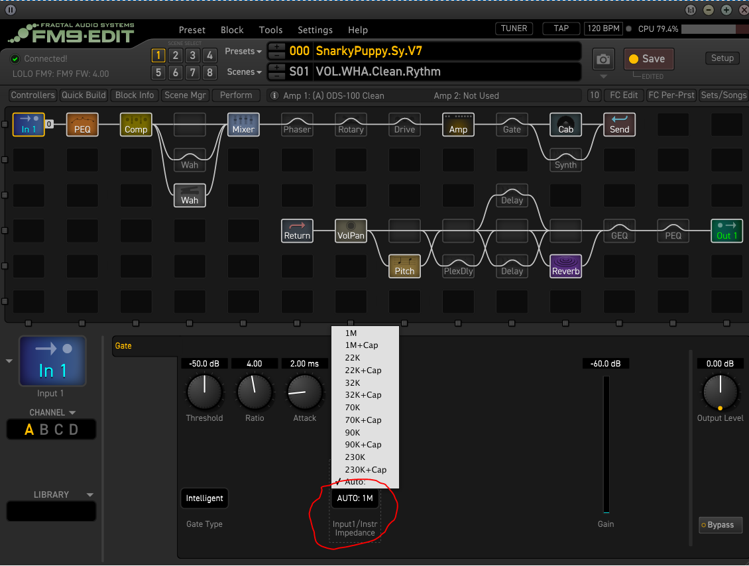Click the pause icon in title bar
The width and height of the screenshot is (749, 566).
pos(10,9)
